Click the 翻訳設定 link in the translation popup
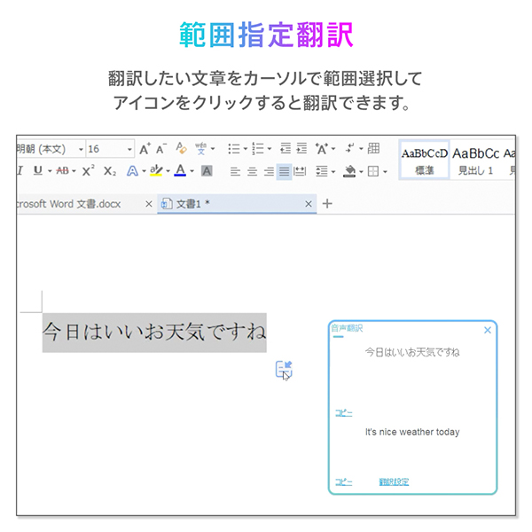532x532 pixels. 394,482
